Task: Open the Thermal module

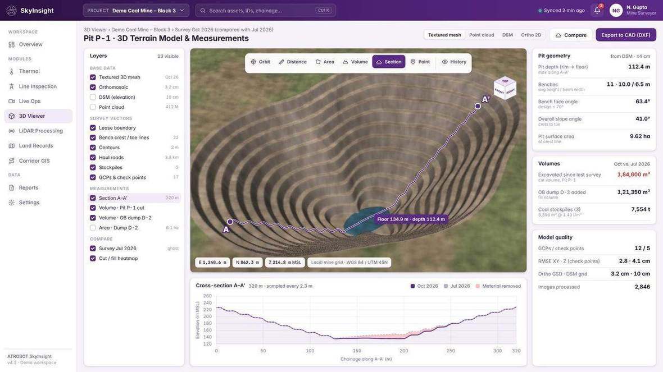Action: (x=38, y=71)
